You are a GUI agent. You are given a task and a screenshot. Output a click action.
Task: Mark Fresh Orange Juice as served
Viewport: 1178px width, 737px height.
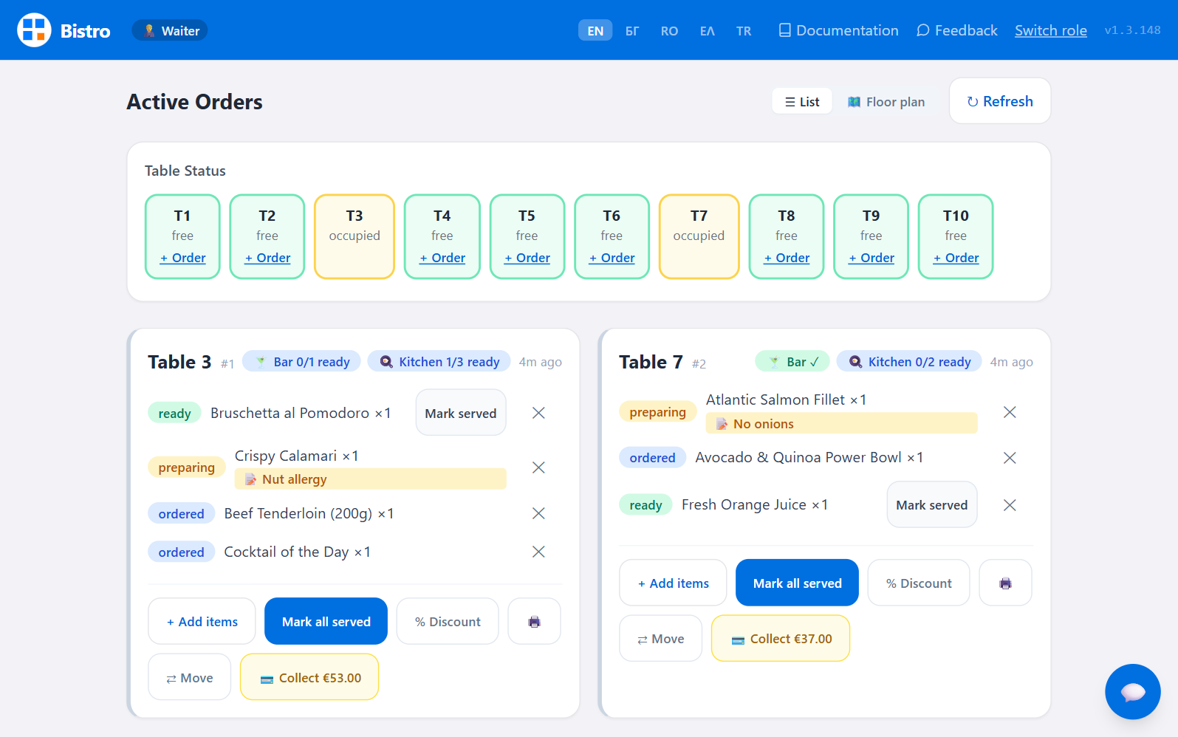click(x=932, y=505)
